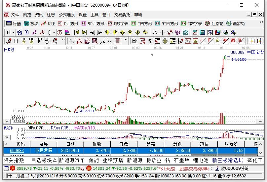Jump to first bar icon
The height and width of the screenshot is (182, 267).
click(x=77, y=32)
